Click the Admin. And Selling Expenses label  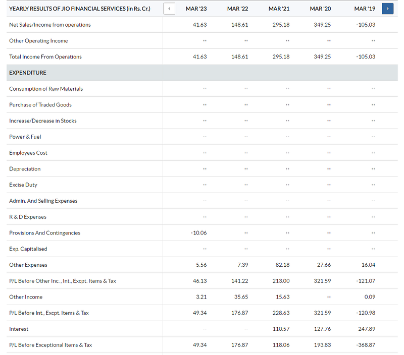(x=43, y=201)
